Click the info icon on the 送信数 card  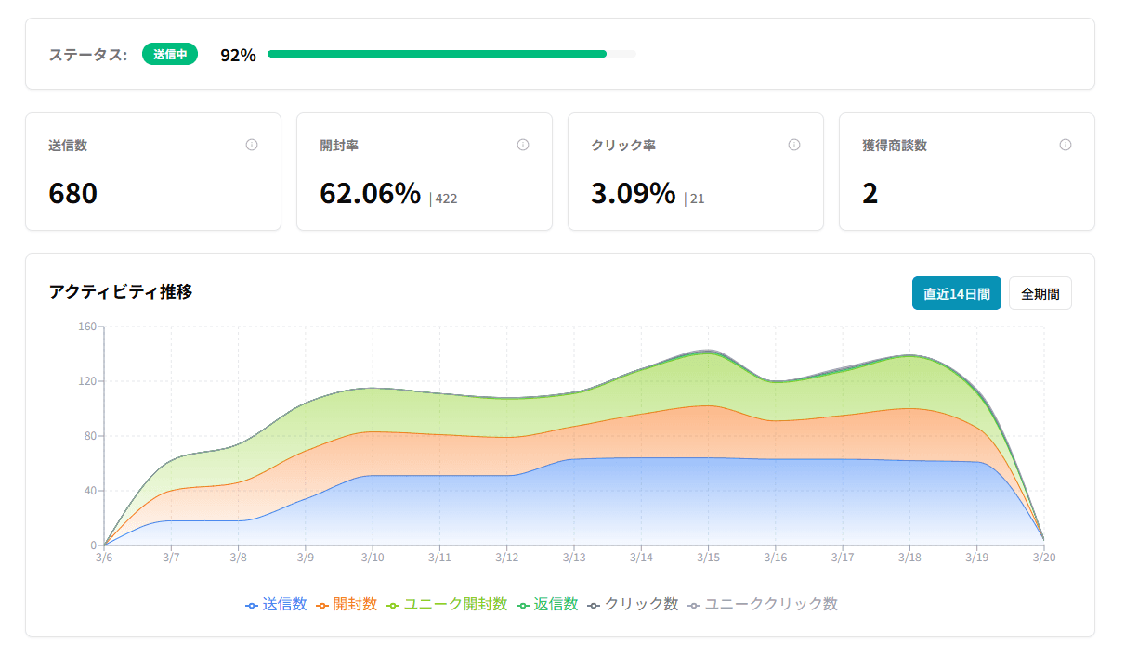click(x=253, y=145)
